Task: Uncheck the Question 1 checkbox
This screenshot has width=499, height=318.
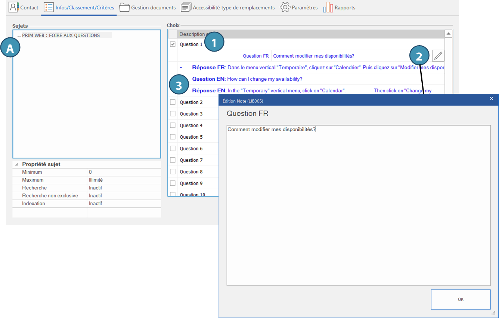Action: tap(173, 44)
